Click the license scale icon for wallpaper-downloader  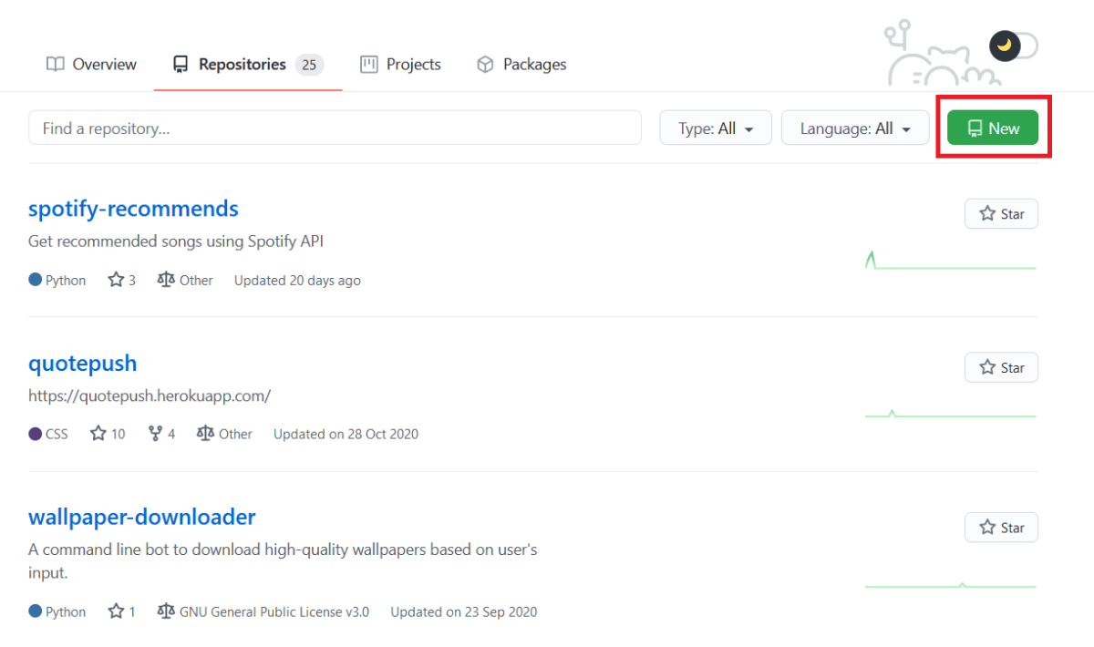pos(166,611)
